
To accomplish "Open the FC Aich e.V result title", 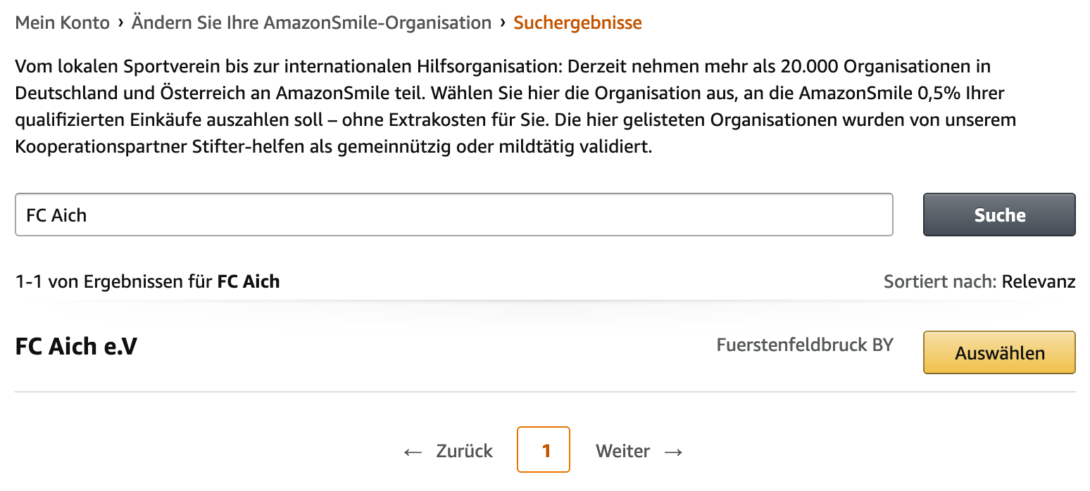I will pos(76,346).
